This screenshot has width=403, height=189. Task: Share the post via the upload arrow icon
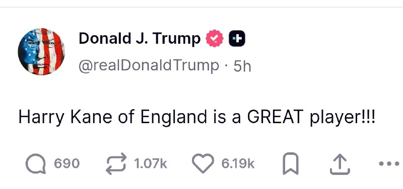340,164
